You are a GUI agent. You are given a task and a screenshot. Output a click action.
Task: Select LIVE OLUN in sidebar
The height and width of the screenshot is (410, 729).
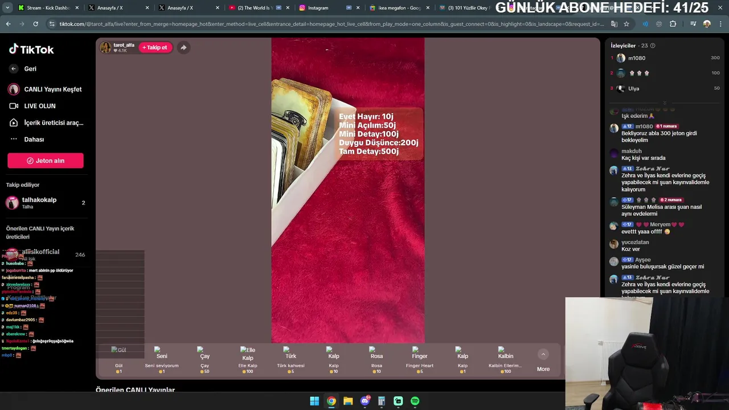[33, 106]
